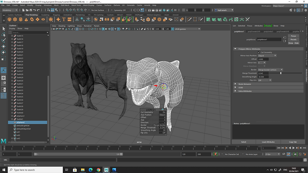This screenshot has width=308, height=173.
Task: Click the time range slider bar
Action: pos(78,154)
